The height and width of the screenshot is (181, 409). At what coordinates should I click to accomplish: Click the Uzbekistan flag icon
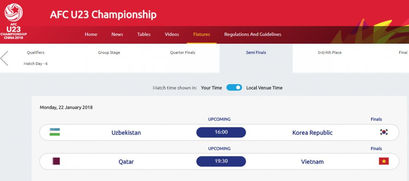click(55, 132)
